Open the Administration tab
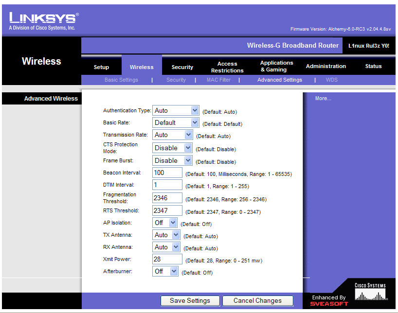The height and width of the screenshot is (313, 398). click(326, 66)
